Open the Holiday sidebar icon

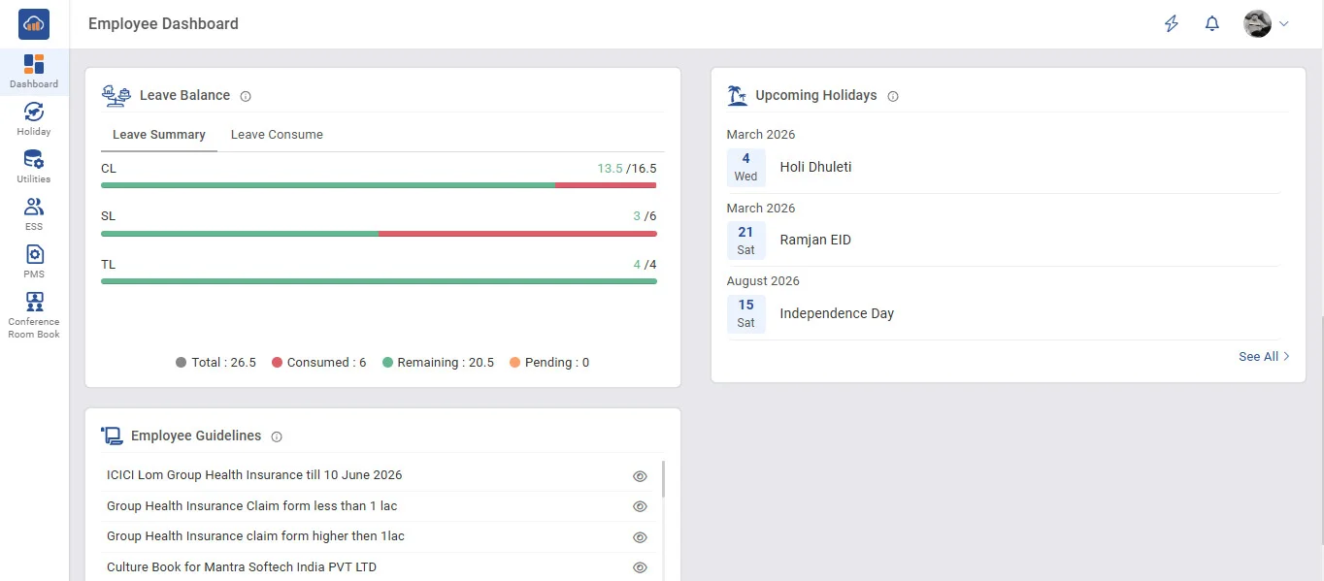34,113
